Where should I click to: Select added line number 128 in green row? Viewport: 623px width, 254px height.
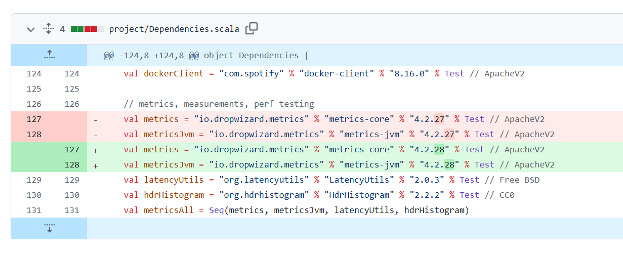(x=72, y=165)
